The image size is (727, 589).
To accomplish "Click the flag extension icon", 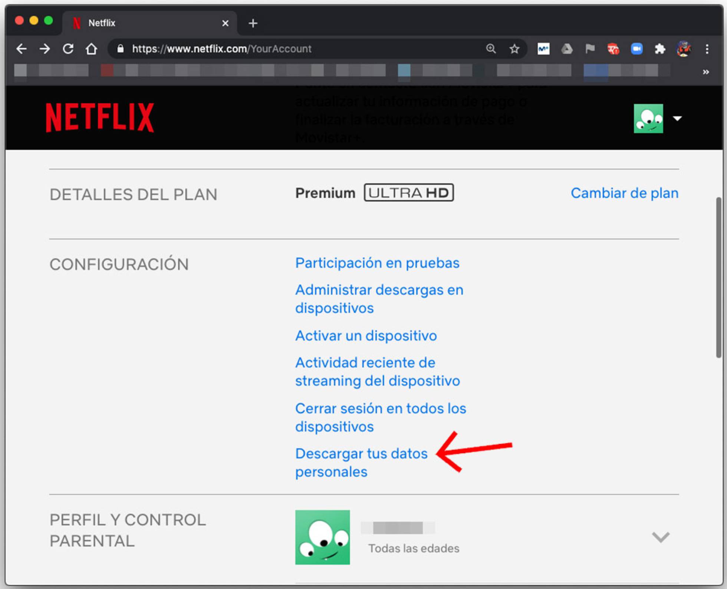I will 590,49.
